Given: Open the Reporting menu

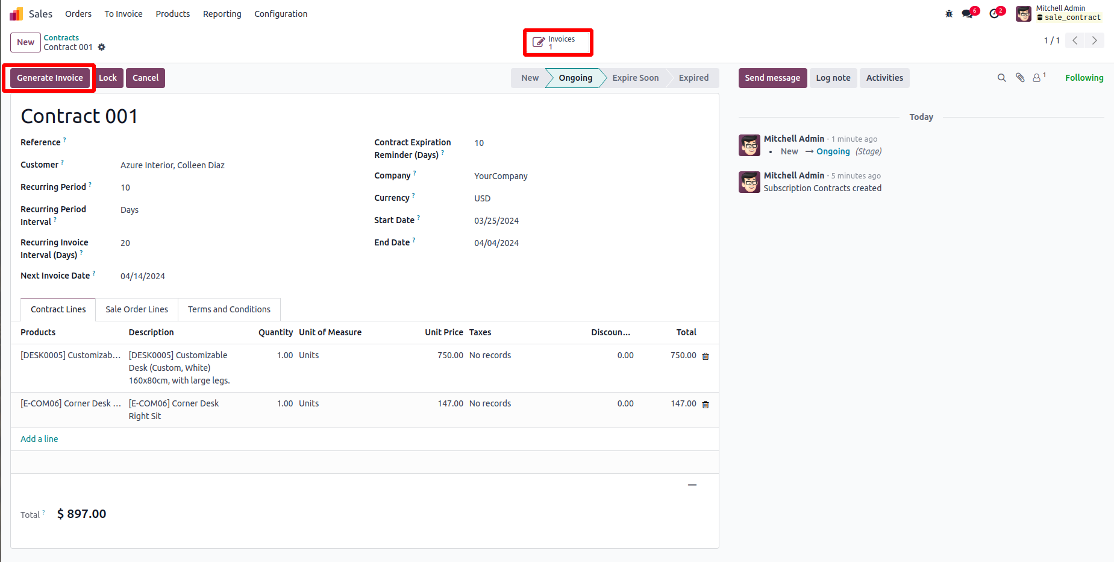Looking at the screenshot, I should (x=222, y=14).
